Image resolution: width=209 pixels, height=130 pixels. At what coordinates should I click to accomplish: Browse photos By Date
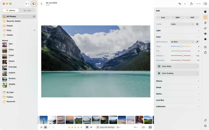(19, 92)
